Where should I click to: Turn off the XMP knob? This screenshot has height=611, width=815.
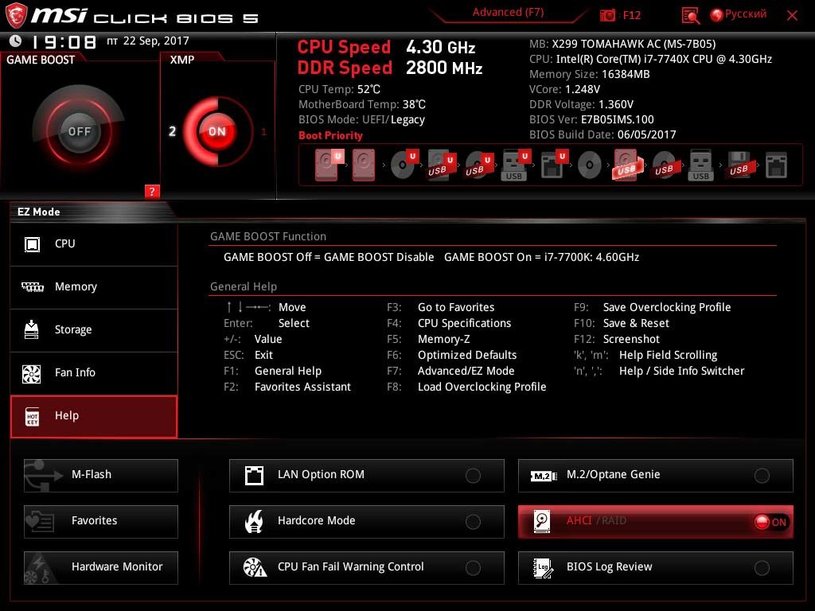[x=217, y=131]
